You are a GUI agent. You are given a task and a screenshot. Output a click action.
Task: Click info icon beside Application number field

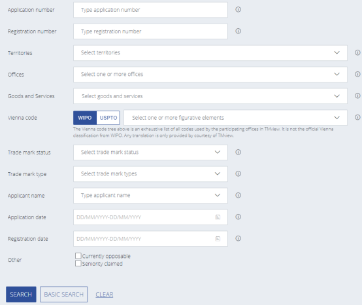(238, 9)
